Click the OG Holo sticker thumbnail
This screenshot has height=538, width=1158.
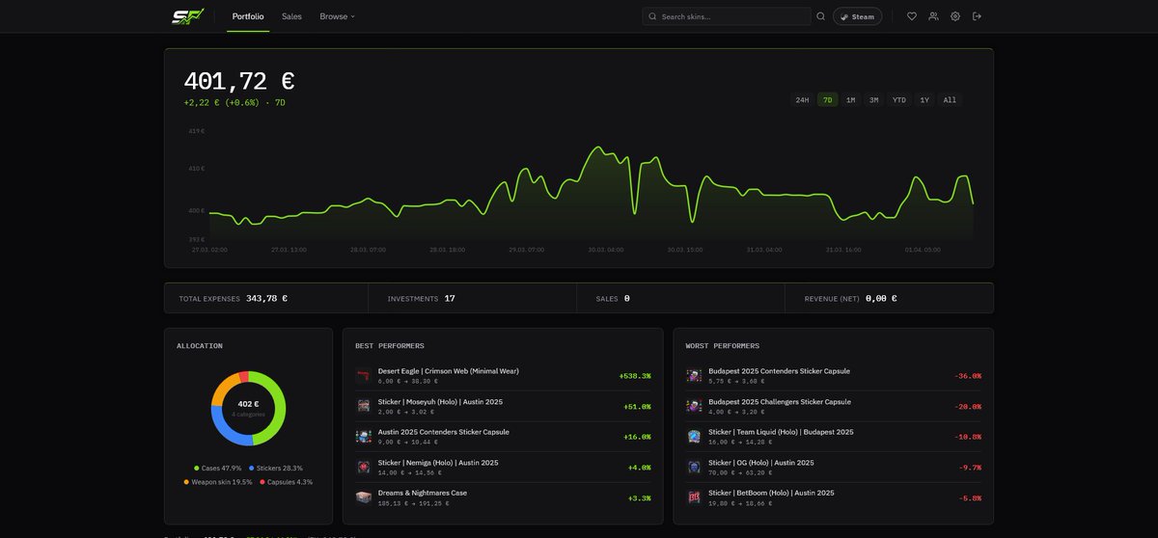click(694, 468)
